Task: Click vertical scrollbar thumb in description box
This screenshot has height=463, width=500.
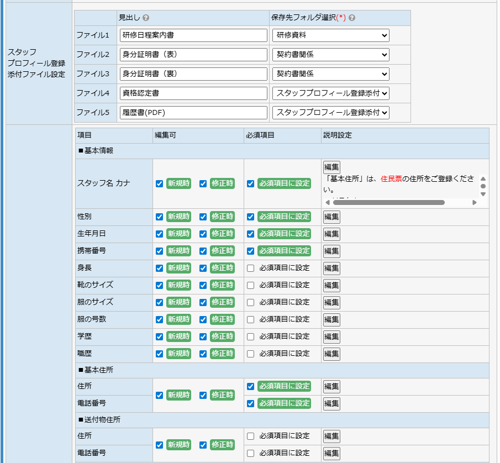Action: [x=483, y=186]
